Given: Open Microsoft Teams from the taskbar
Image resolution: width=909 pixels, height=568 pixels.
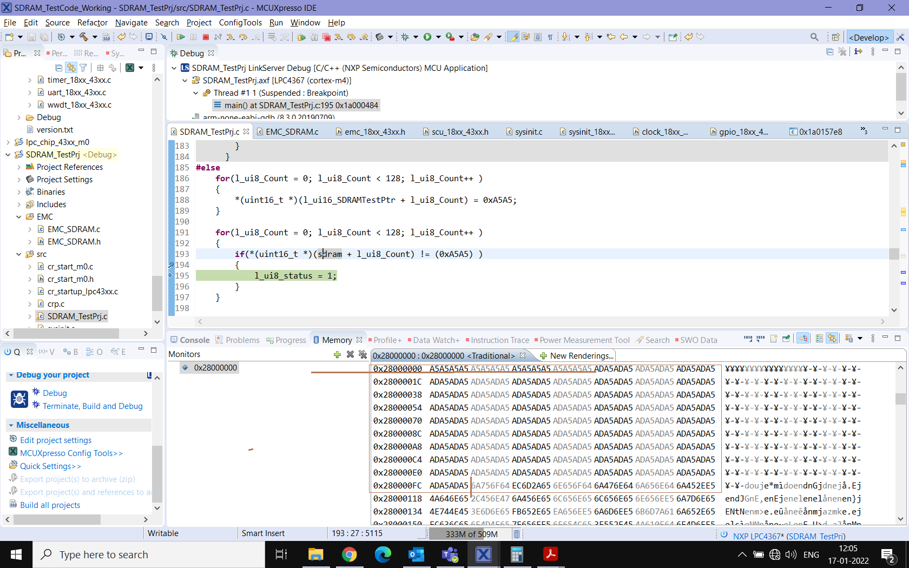Looking at the screenshot, I should tap(450, 554).
